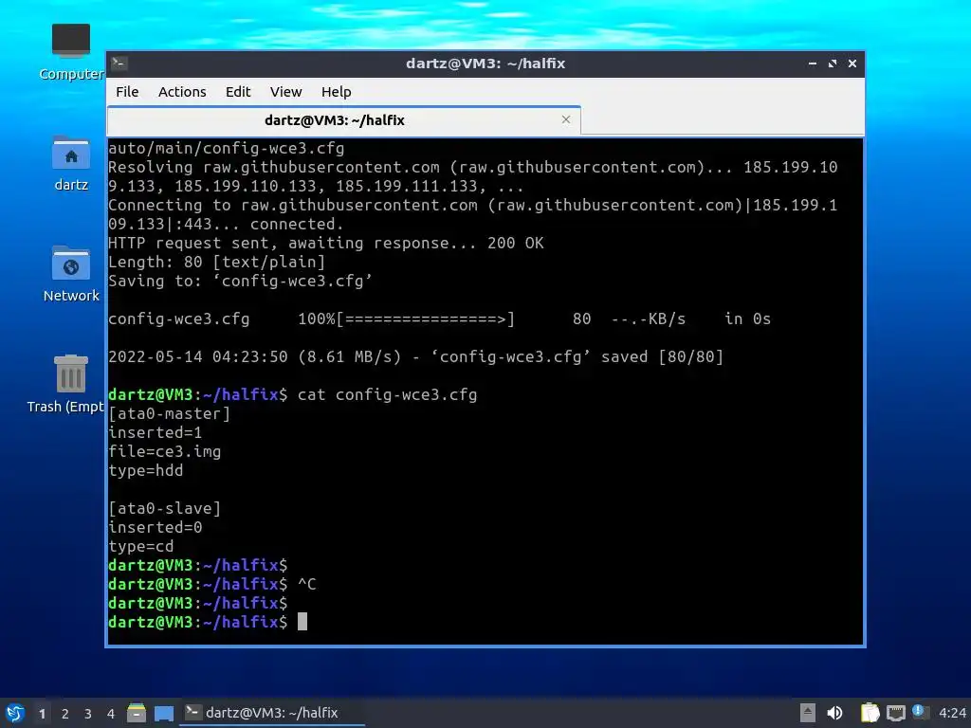971x728 pixels.
Task: Click the 'Length: 80 [text/plain]' line
Action: pyautogui.click(x=217, y=262)
